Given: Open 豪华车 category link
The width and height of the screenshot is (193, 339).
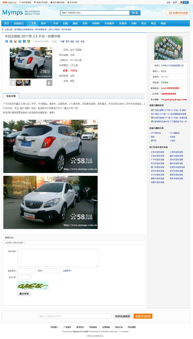Looking at the screenshot, I should click(154, 141).
